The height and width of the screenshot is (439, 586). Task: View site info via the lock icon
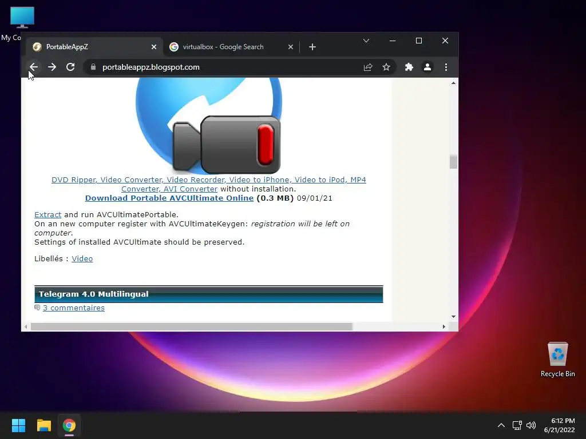[93, 67]
